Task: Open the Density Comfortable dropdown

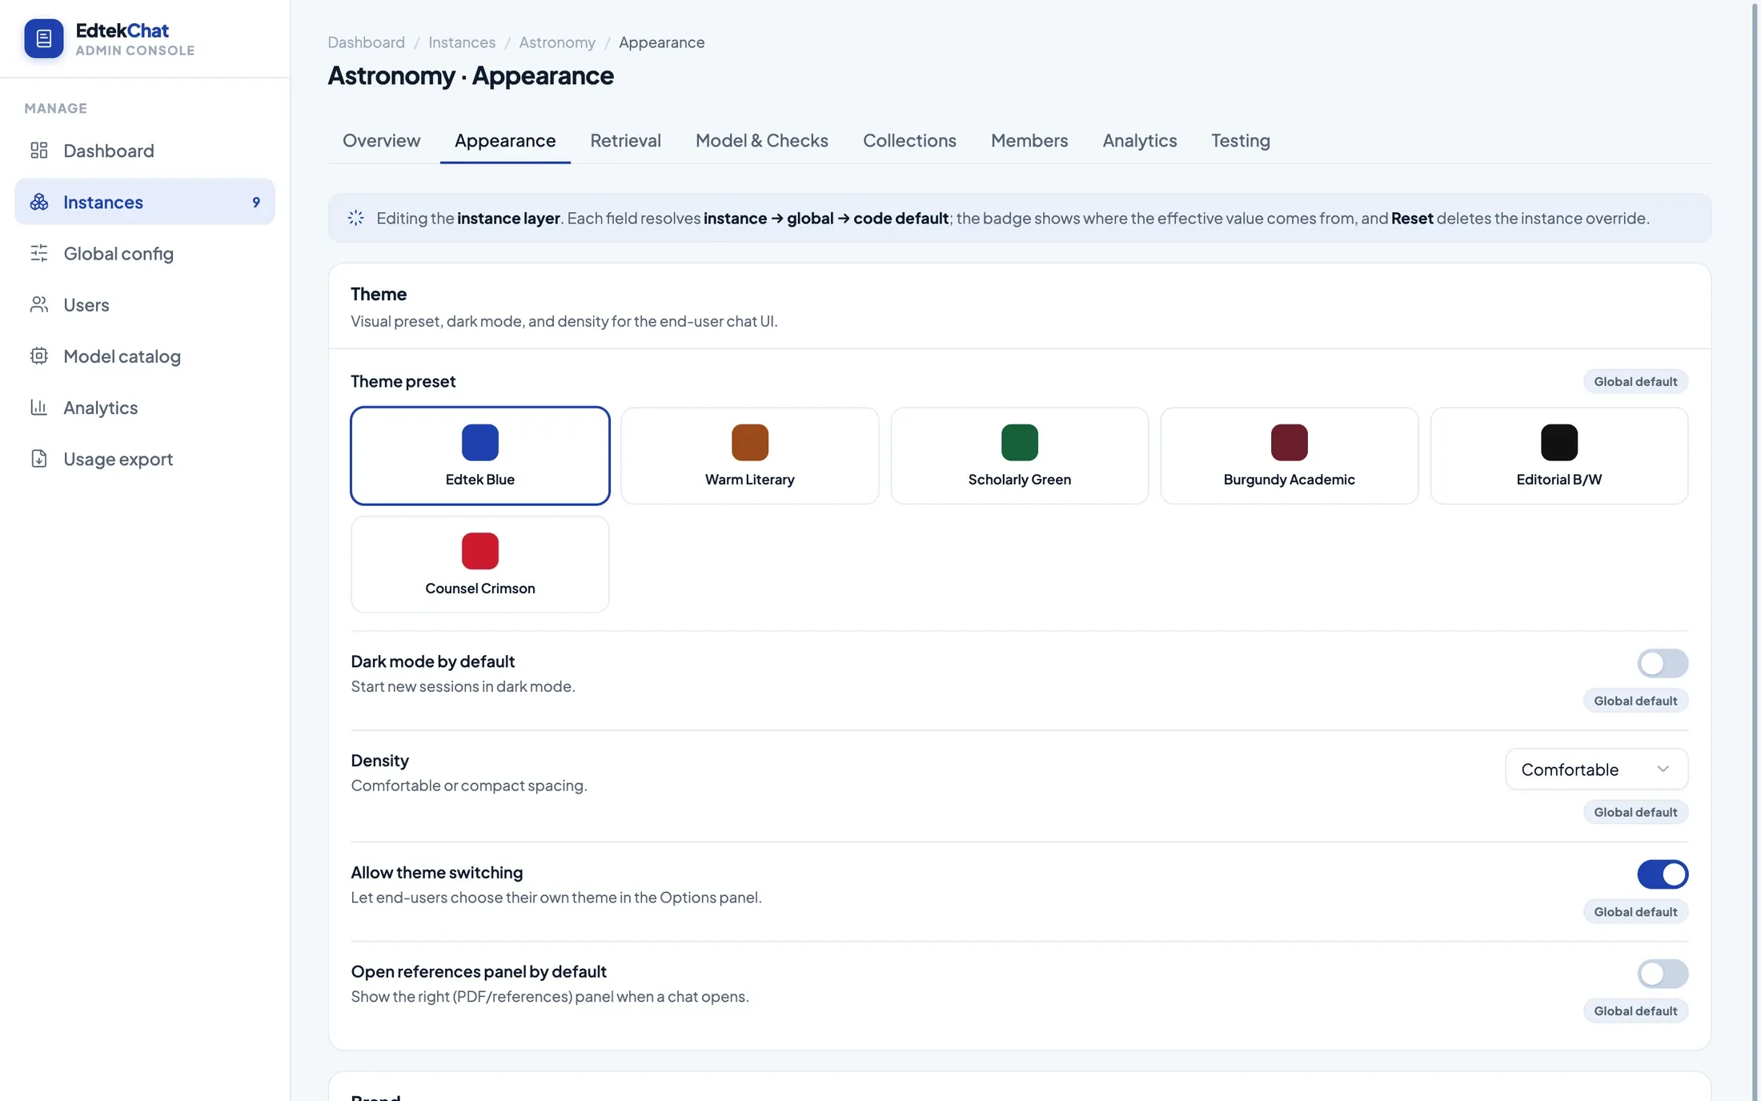Action: tap(1596, 769)
